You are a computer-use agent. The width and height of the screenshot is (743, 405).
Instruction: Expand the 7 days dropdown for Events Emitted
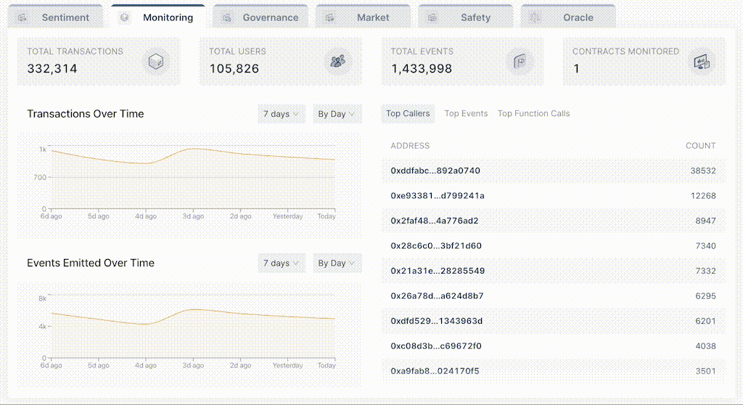(x=282, y=263)
